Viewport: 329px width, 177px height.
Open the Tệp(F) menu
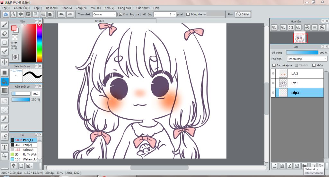(6, 8)
